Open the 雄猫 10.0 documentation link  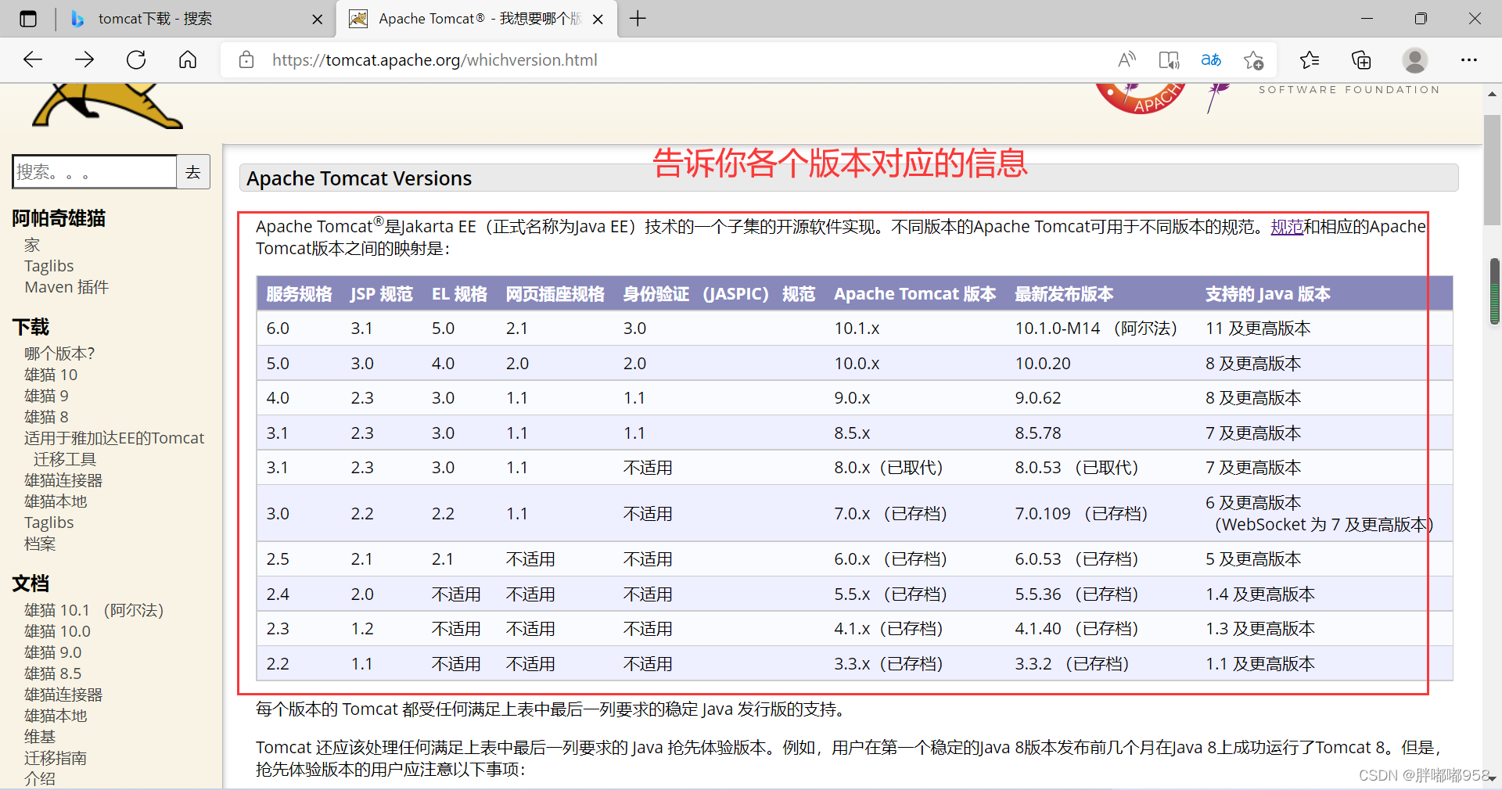[x=57, y=631]
